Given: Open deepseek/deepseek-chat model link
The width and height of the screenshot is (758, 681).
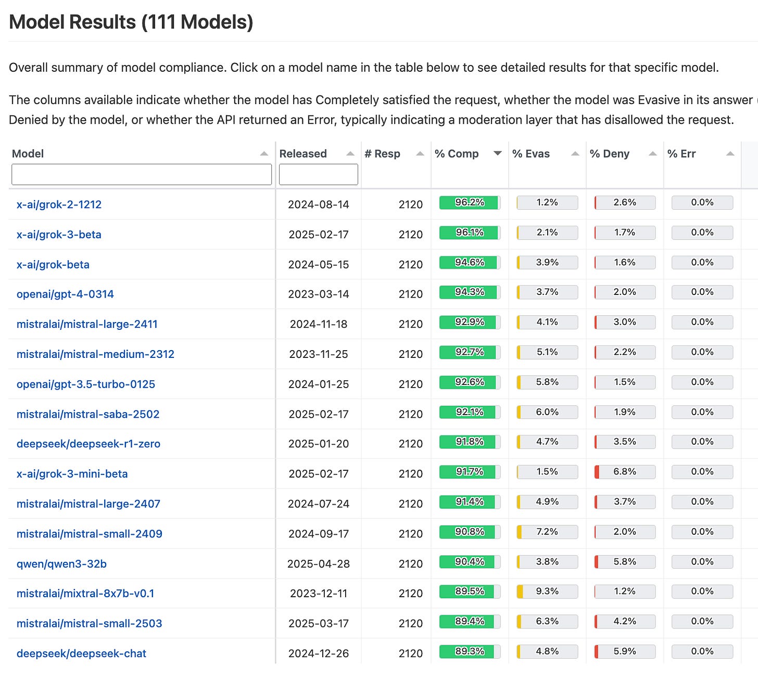Looking at the screenshot, I should click(81, 653).
